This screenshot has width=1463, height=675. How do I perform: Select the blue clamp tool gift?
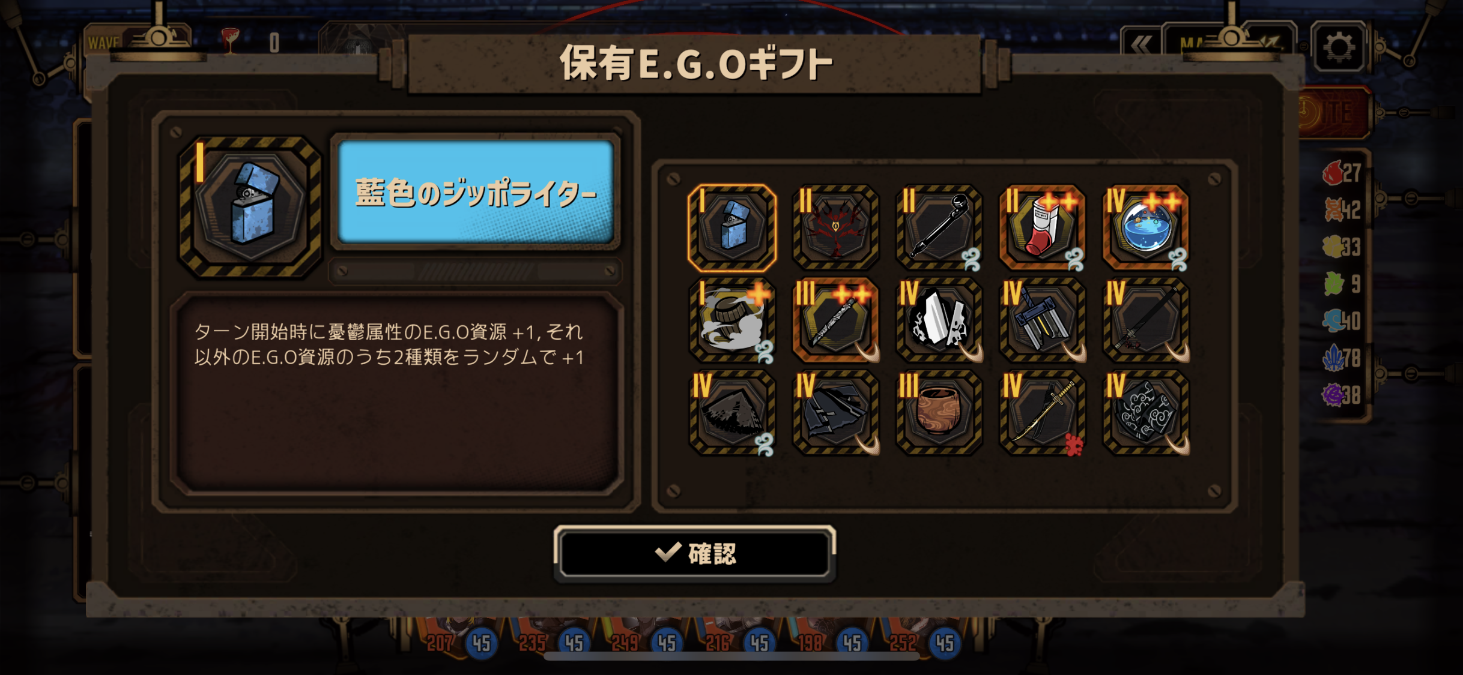point(1042,320)
